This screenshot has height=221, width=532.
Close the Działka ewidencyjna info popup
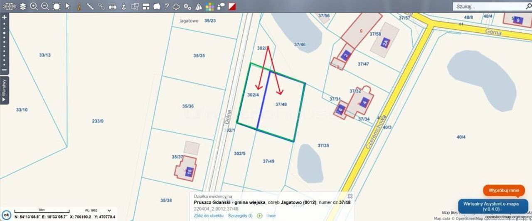pyautogui.click(x=350, y=196)
